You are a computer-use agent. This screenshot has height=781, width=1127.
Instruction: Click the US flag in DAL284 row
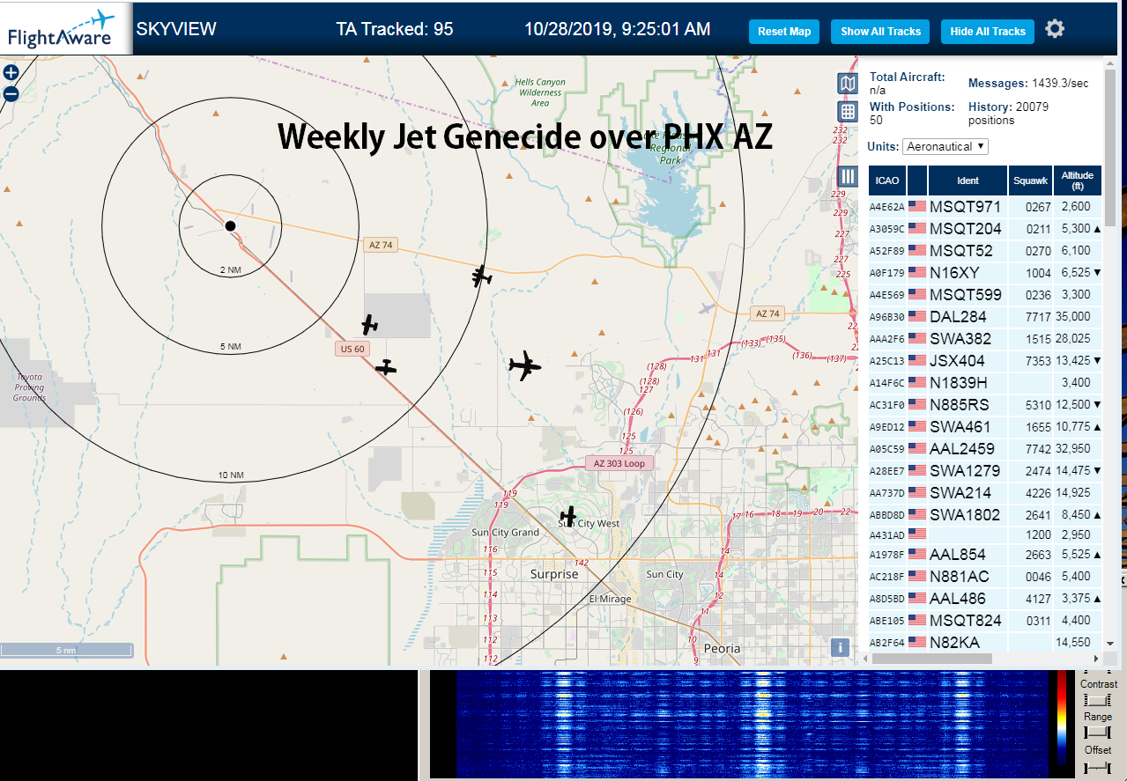tap(917, 316)
